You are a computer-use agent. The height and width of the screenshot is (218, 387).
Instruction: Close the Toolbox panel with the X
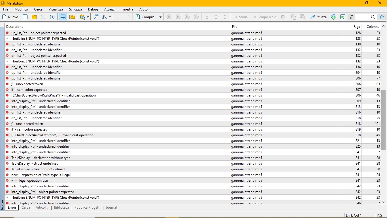2,25
